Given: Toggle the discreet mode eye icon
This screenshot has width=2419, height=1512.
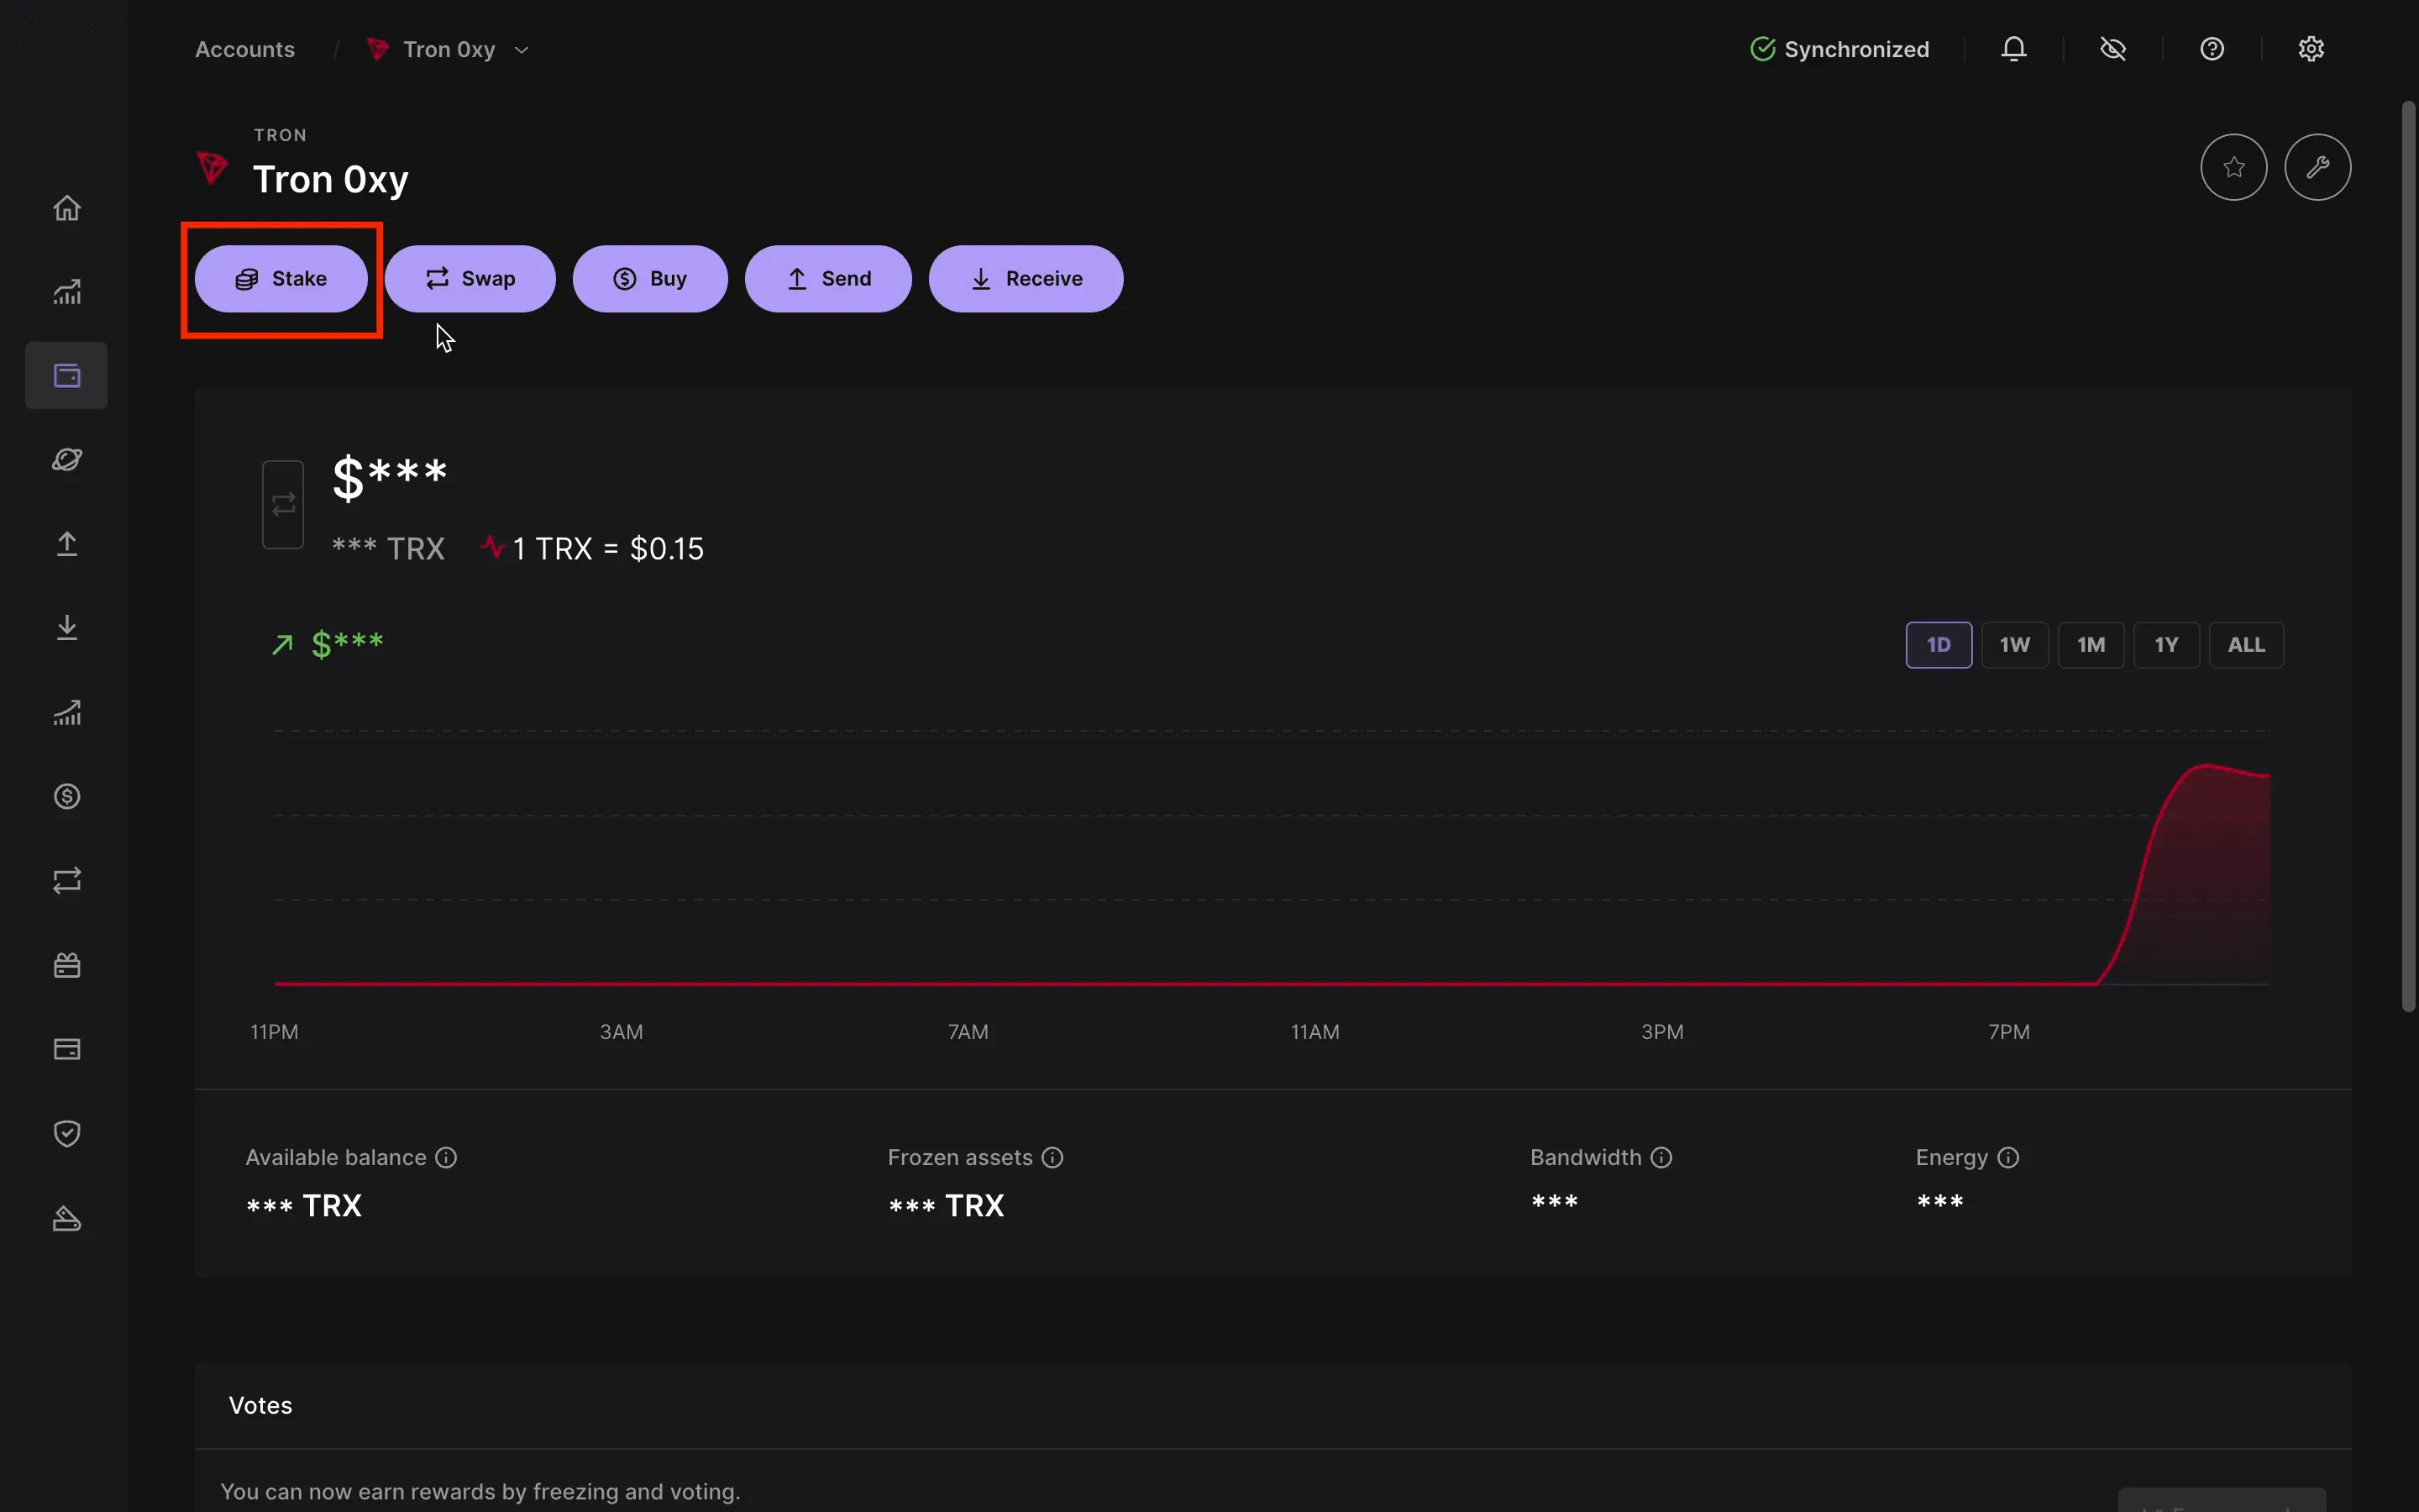Looking at the screenshot, I should coord(2113,49).
